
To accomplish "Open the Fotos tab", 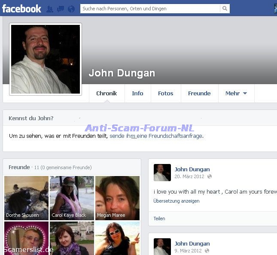I will click(165, 93).
